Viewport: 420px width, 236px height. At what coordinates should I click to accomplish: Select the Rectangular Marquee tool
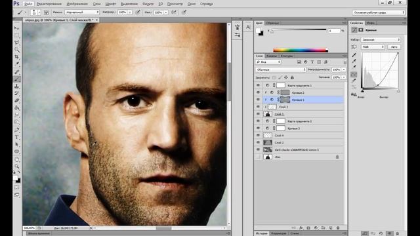tap(17, 35)
